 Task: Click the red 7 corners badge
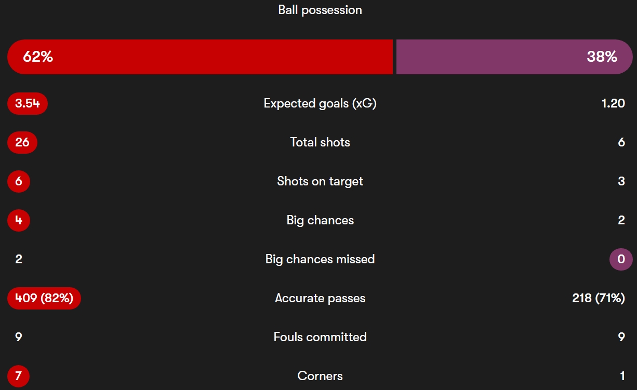pos(19,376)
